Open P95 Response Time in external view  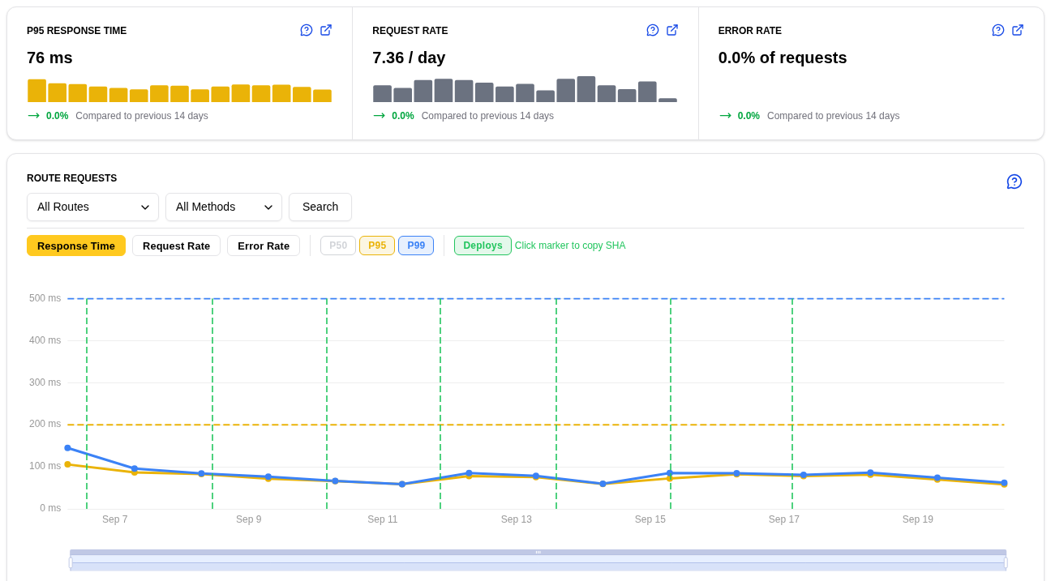[326, 30]
